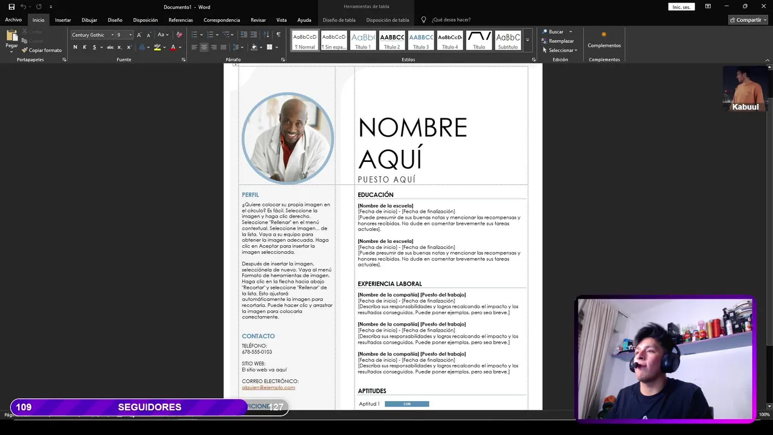Image resolution: width=773 pixels, height=435 pixels.
Task: Switch to the Revisar tab
Action: pos(258,20)
